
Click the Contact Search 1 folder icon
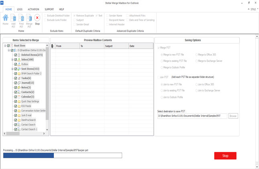19,129
